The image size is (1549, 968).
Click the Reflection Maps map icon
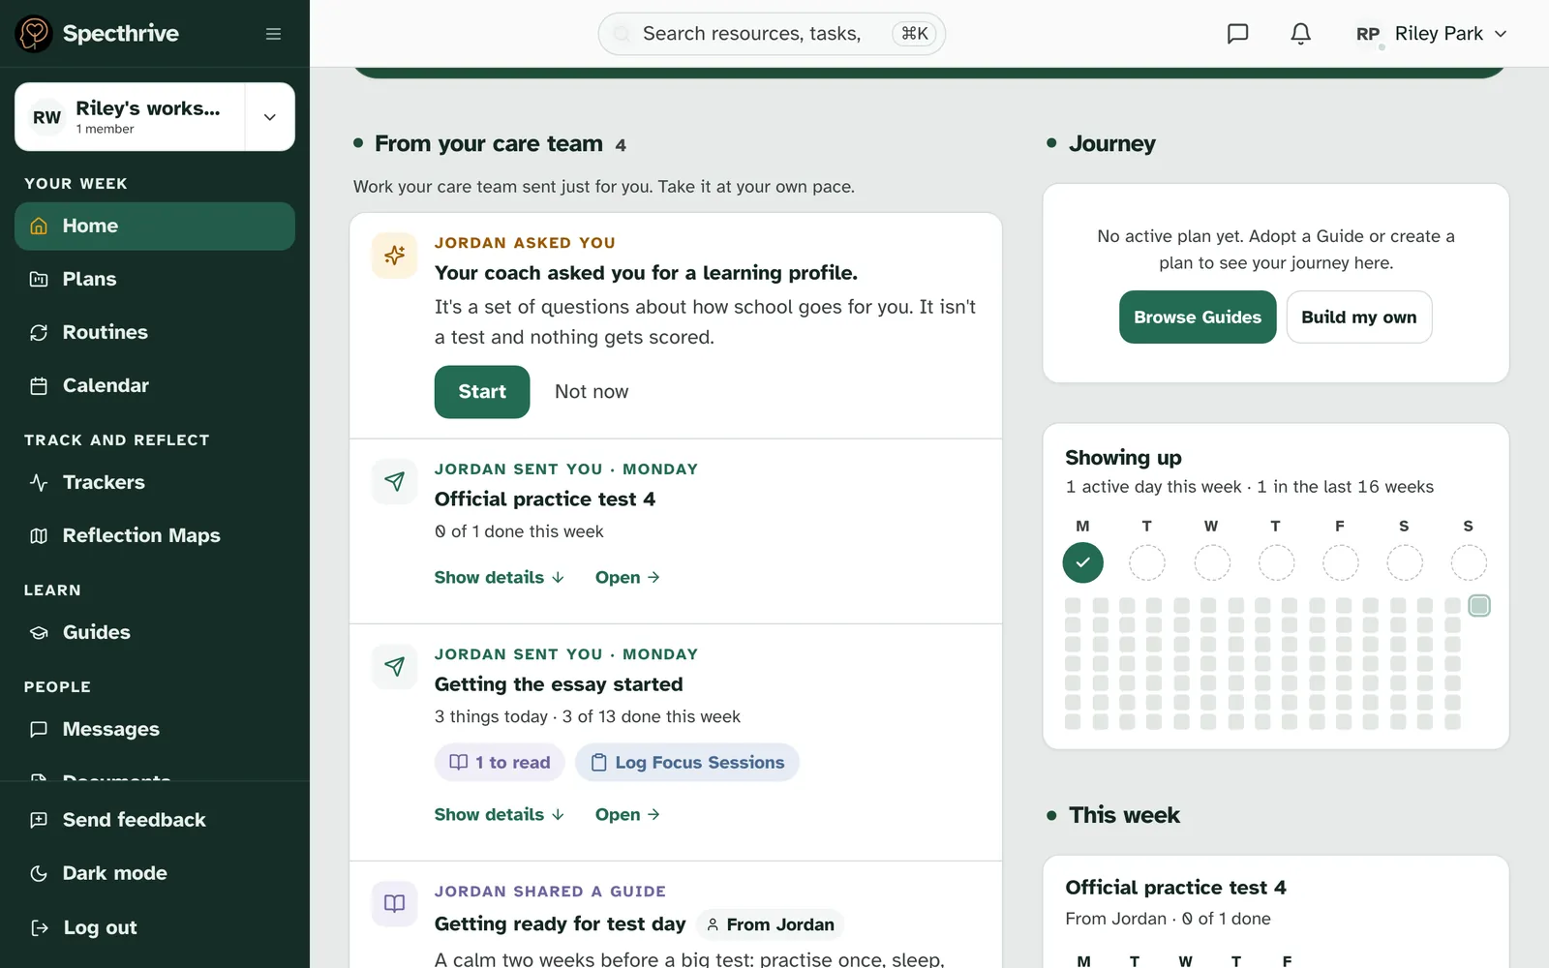[39, 535]
